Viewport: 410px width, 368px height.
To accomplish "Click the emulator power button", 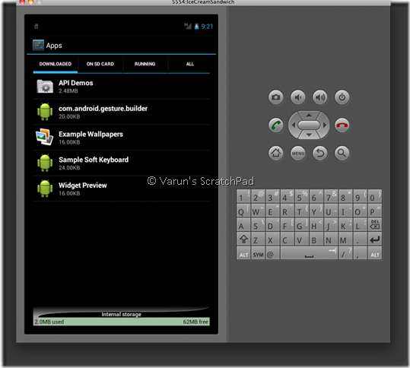I will coord(342,97).
